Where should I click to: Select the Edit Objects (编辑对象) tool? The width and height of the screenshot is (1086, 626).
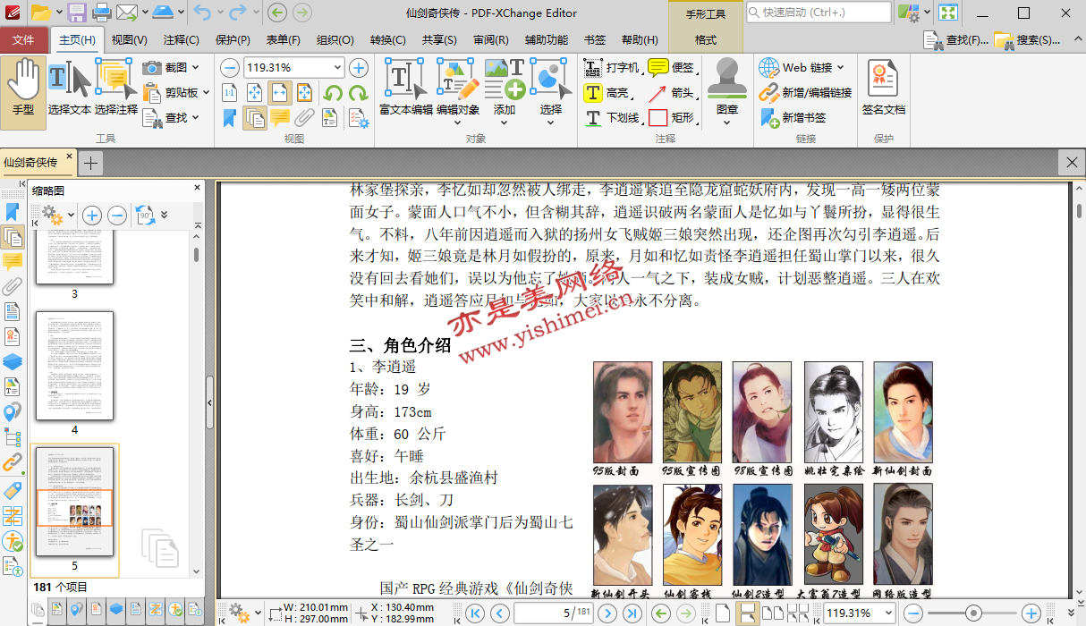point(458,88)
